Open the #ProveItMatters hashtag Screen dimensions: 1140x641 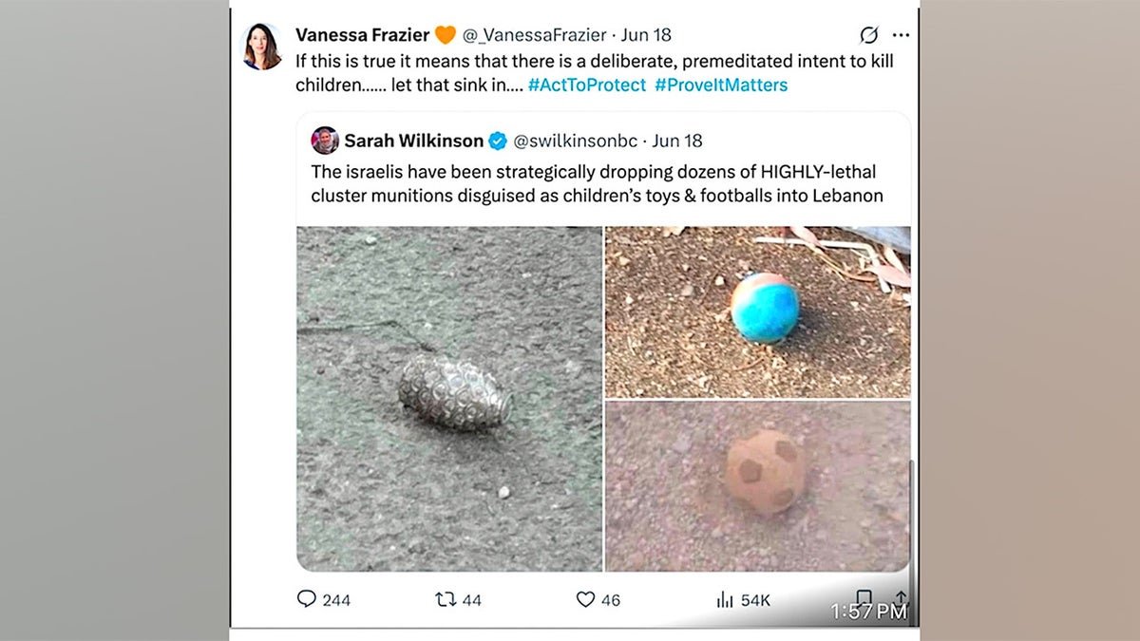721,85
